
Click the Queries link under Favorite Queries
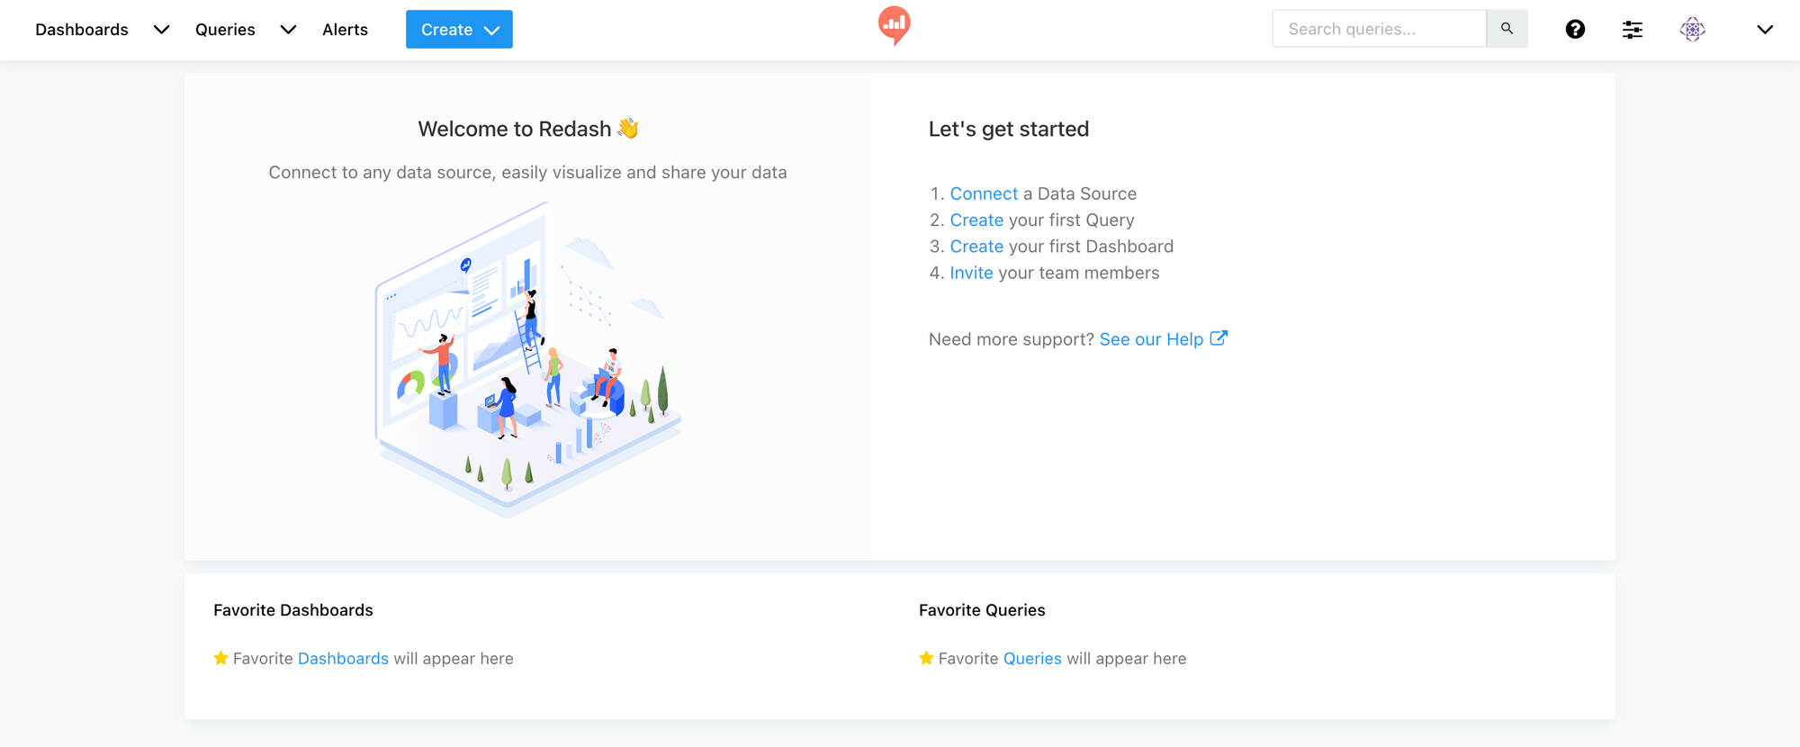pos(1032,658)
